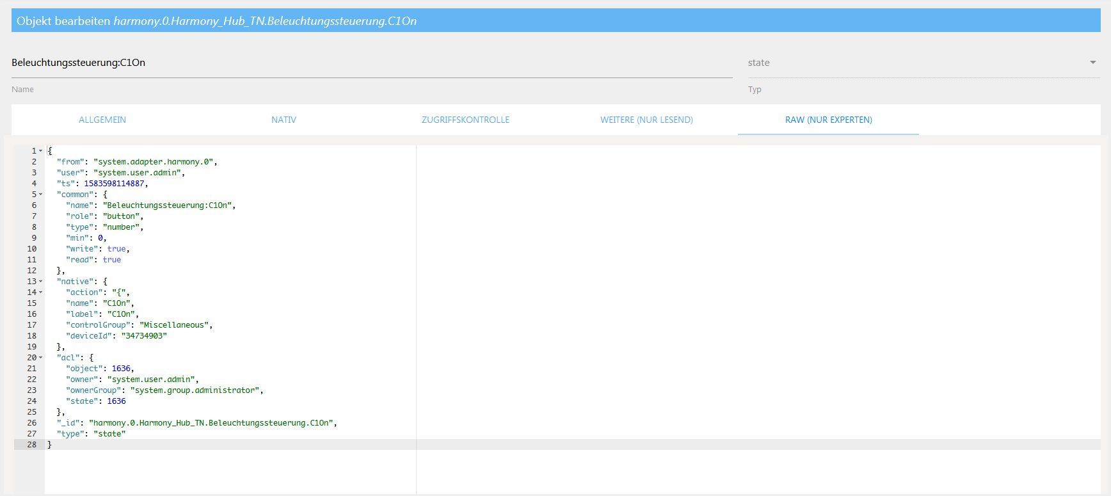Click the "owner" line in the acl block
1111x496 pixels.
pyautogui.click(x=132, y=380)
